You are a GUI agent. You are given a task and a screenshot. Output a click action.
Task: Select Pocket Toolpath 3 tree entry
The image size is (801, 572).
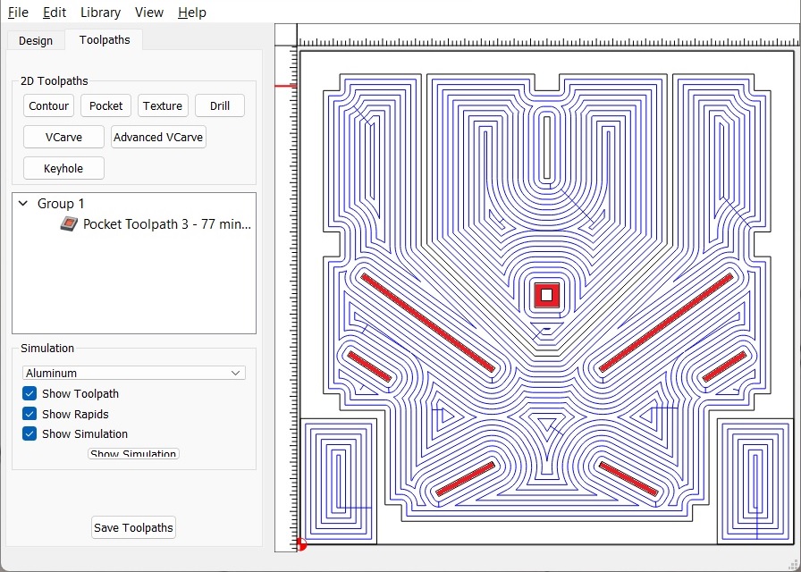coord(166,224)
